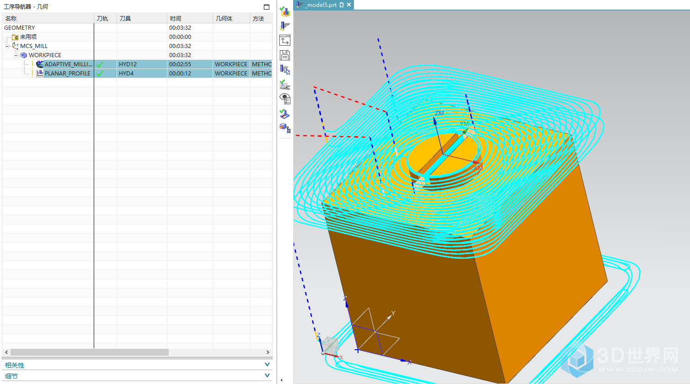Click WORKPIECE geometry cell in PLANAR_PROFILE row

[x=231, y=73]
